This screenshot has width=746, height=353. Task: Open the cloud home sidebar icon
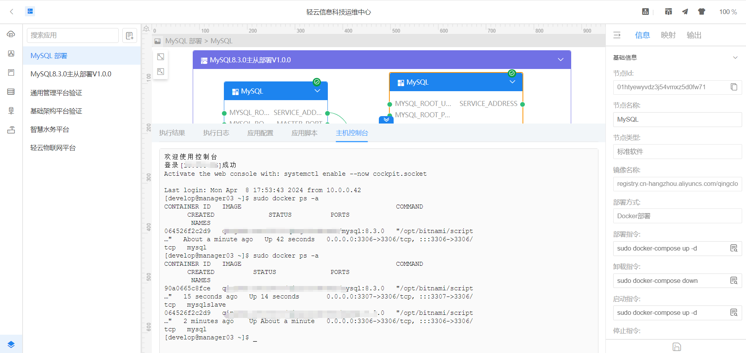11,34
